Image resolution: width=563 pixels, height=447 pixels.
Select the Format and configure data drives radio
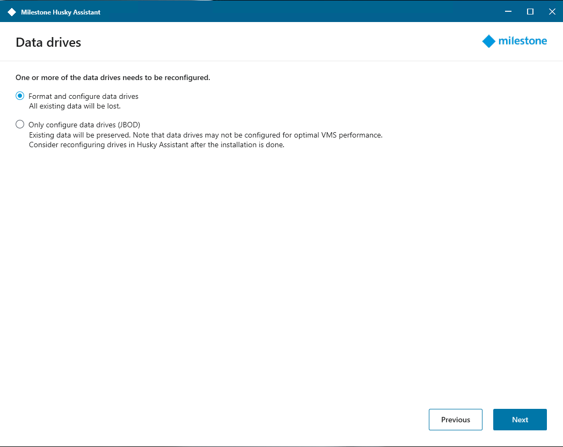20,96
